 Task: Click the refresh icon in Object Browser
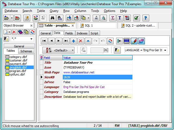[x=32, y=32]
